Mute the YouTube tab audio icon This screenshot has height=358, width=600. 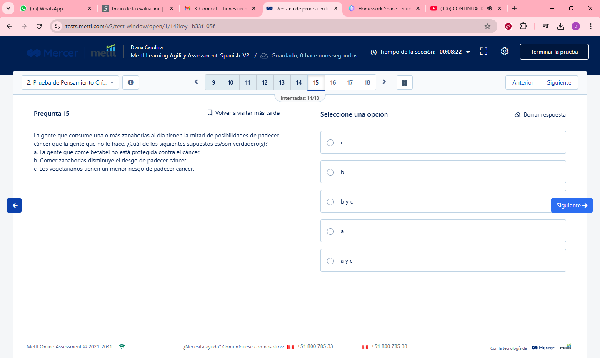[x=490, y=8]
